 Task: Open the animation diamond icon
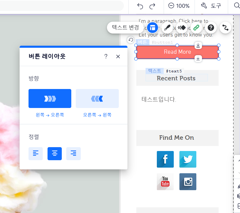pos(182,28)
